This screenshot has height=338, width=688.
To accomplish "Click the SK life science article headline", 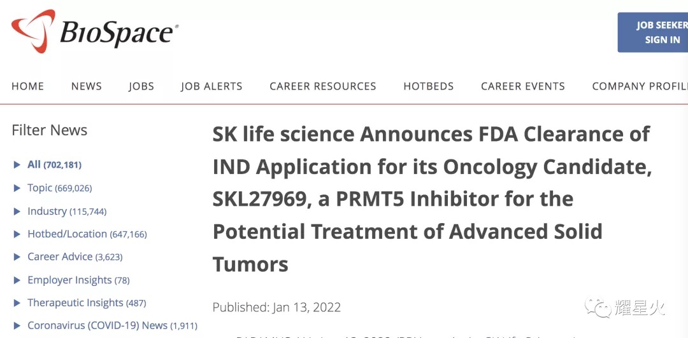I will (432, 199).
